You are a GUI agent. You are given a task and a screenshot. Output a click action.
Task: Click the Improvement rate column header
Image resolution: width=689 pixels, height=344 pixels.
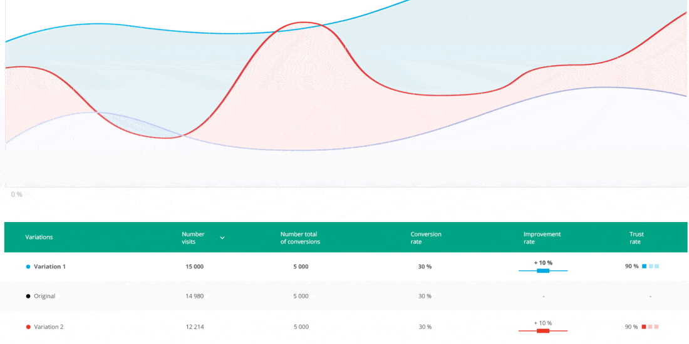[542, 238]
